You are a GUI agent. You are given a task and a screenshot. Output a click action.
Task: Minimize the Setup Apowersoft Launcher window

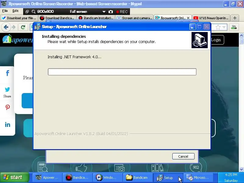[x=192, y=27]
